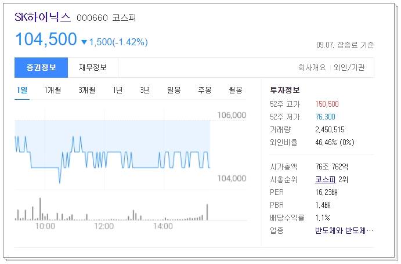This screenshot has height=264, width=401.
Task: Display the 일봉 candlestick chart
Action: tap(174, 90)
